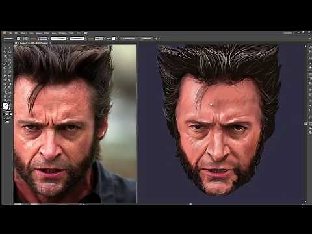Click the Fill color box in tools panel

[5, 105]
